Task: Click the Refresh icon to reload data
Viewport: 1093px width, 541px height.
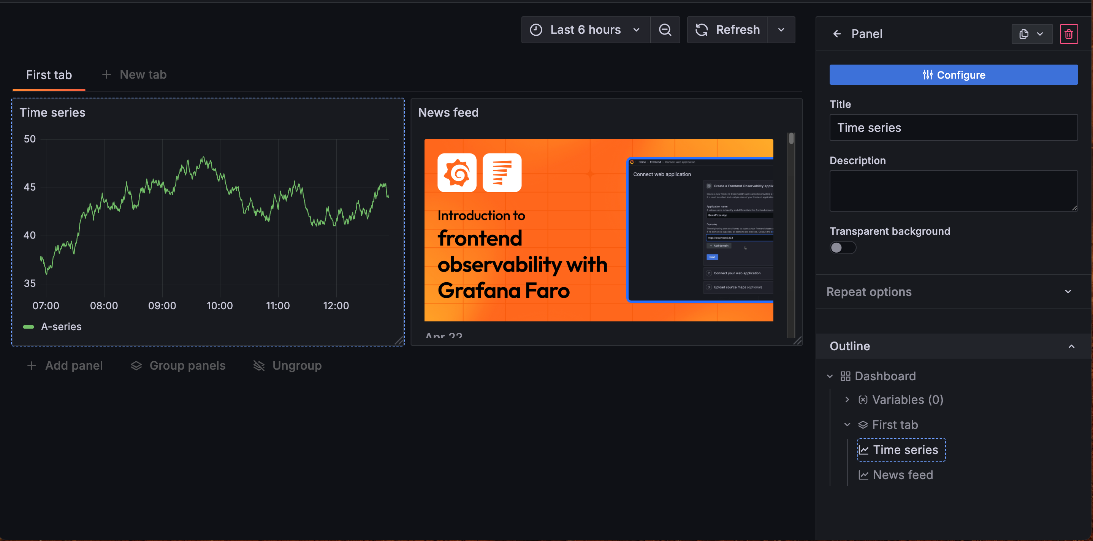Action: pyautogui.click(x=702, y=30)
